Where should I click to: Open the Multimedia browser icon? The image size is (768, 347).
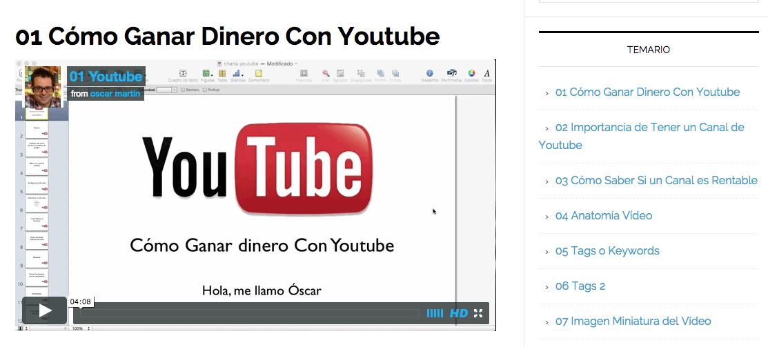click(x=451, y=73)
